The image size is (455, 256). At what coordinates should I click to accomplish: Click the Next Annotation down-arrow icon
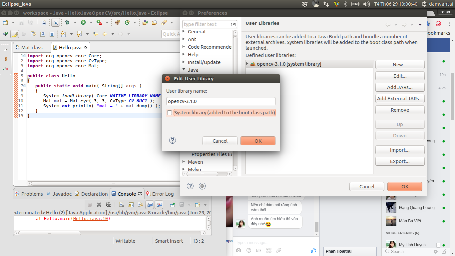coord(63,34)
